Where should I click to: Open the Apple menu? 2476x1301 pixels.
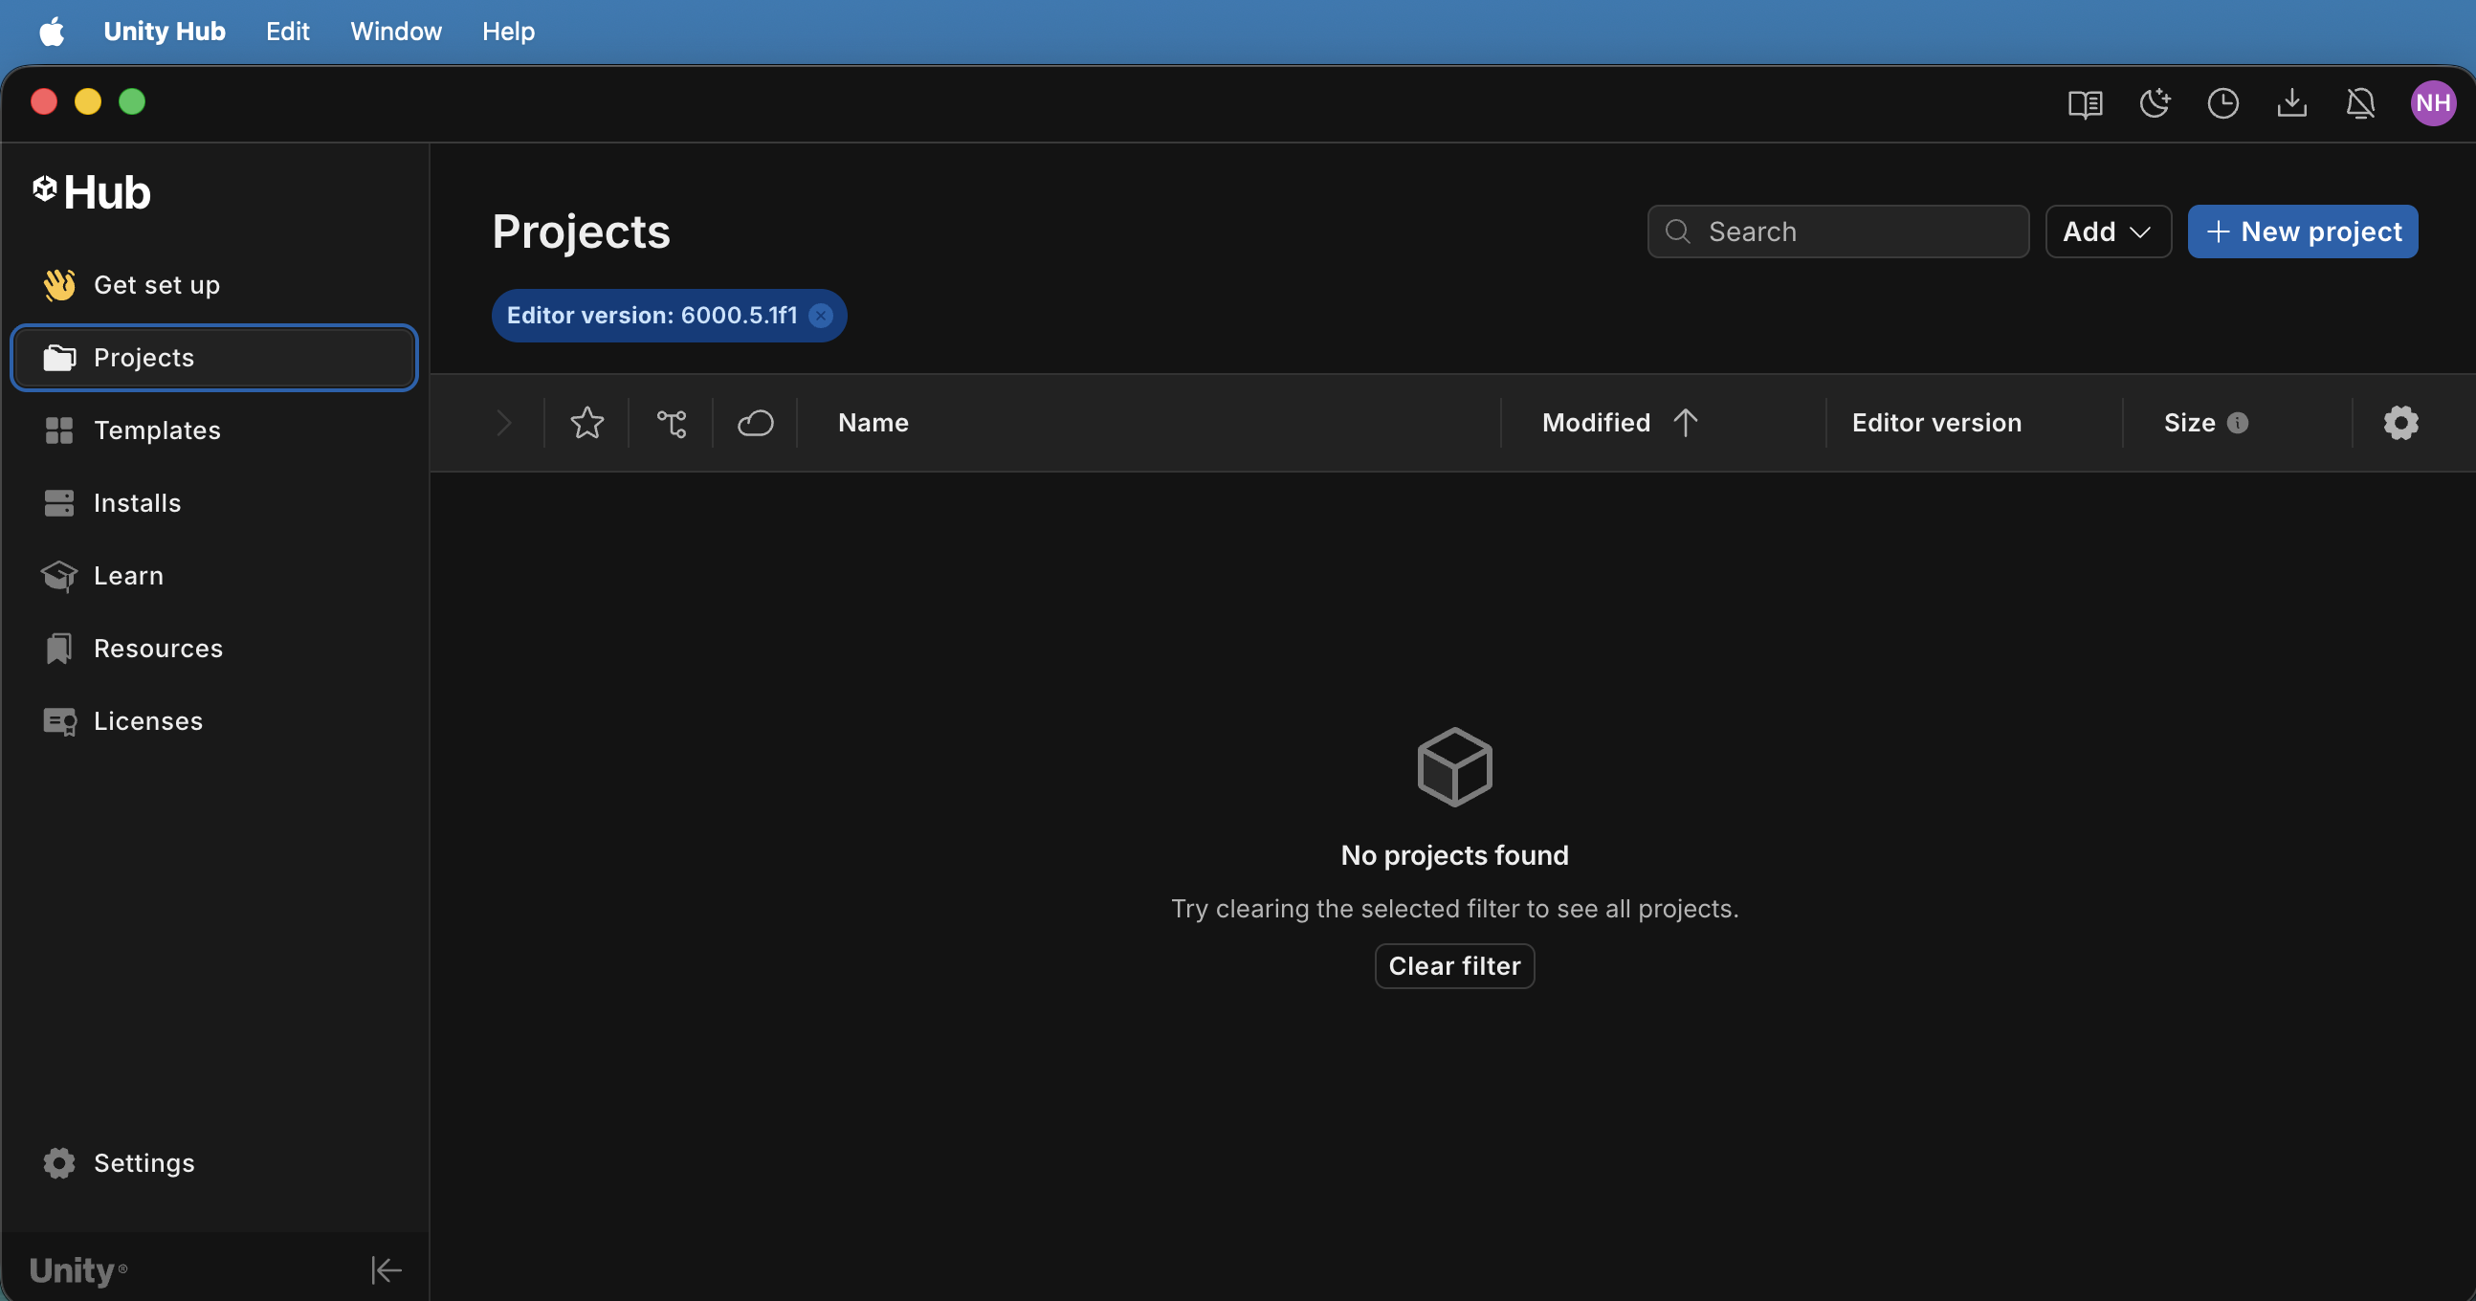[52, 32]
